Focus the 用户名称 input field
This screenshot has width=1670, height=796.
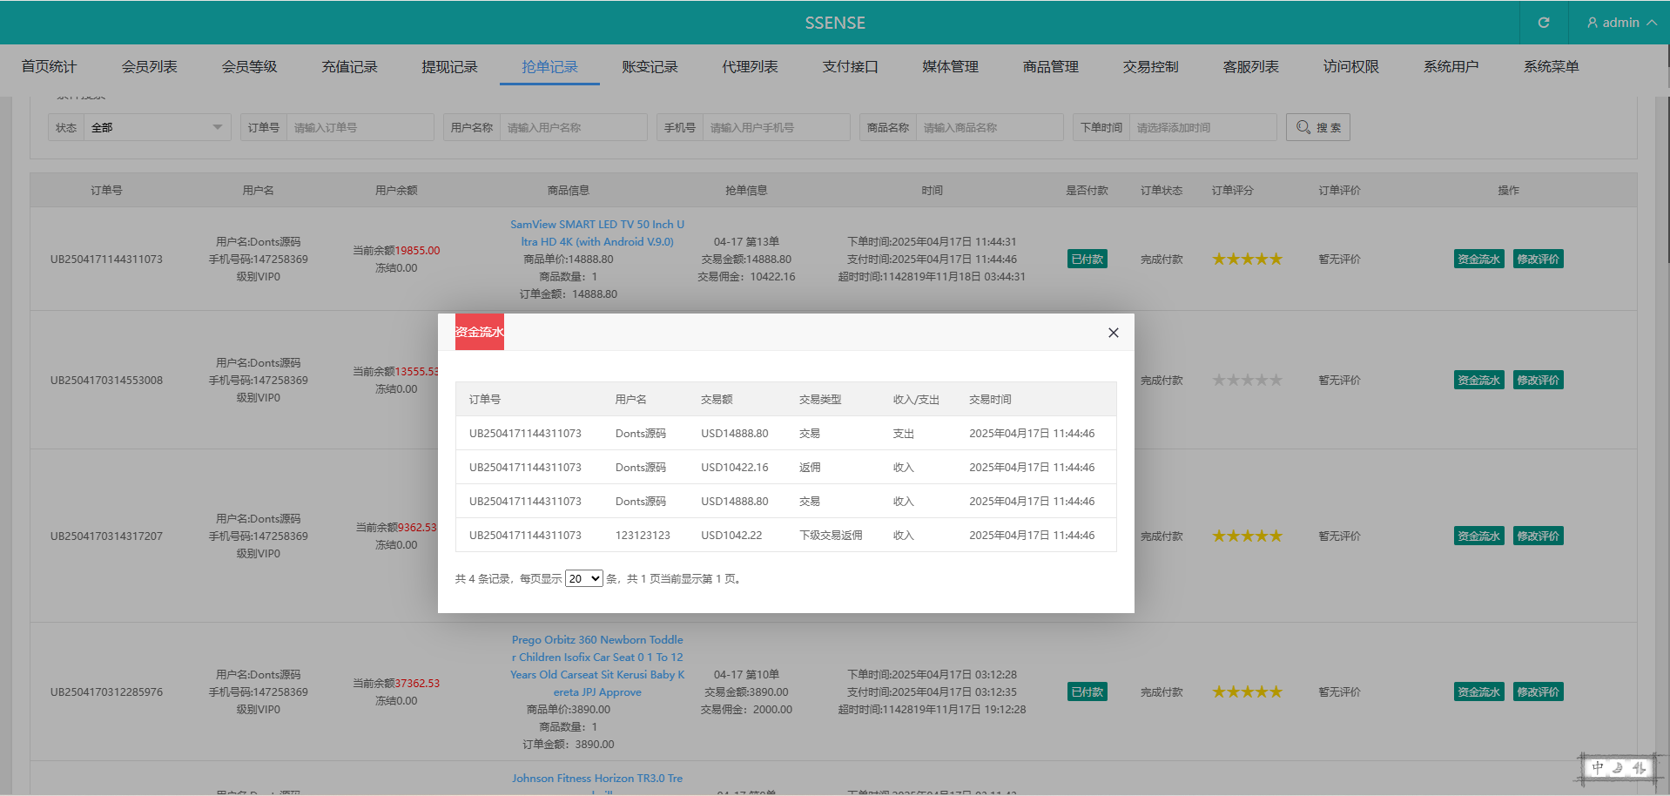click(573, 127)
